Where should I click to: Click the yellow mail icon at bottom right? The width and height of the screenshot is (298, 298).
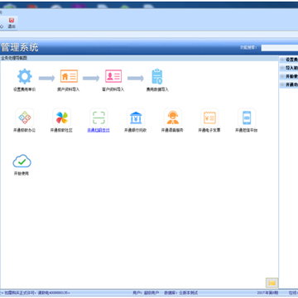tap(272, 283)
